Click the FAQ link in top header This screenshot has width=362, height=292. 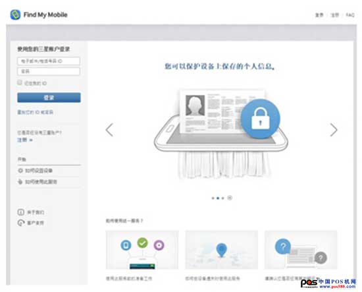click(350, 15)
